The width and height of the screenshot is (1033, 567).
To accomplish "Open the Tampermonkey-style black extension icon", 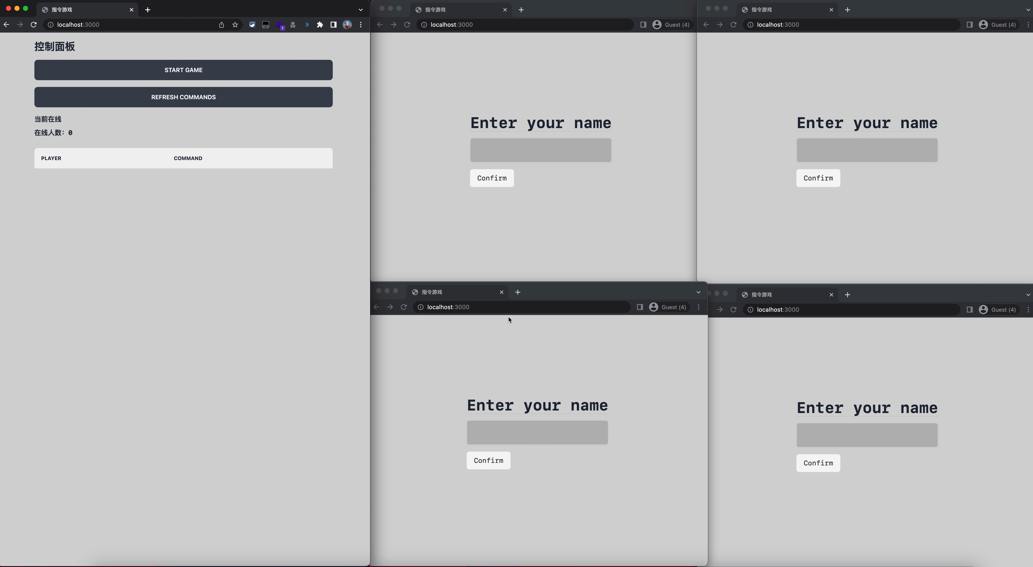I will click(266, 25).
